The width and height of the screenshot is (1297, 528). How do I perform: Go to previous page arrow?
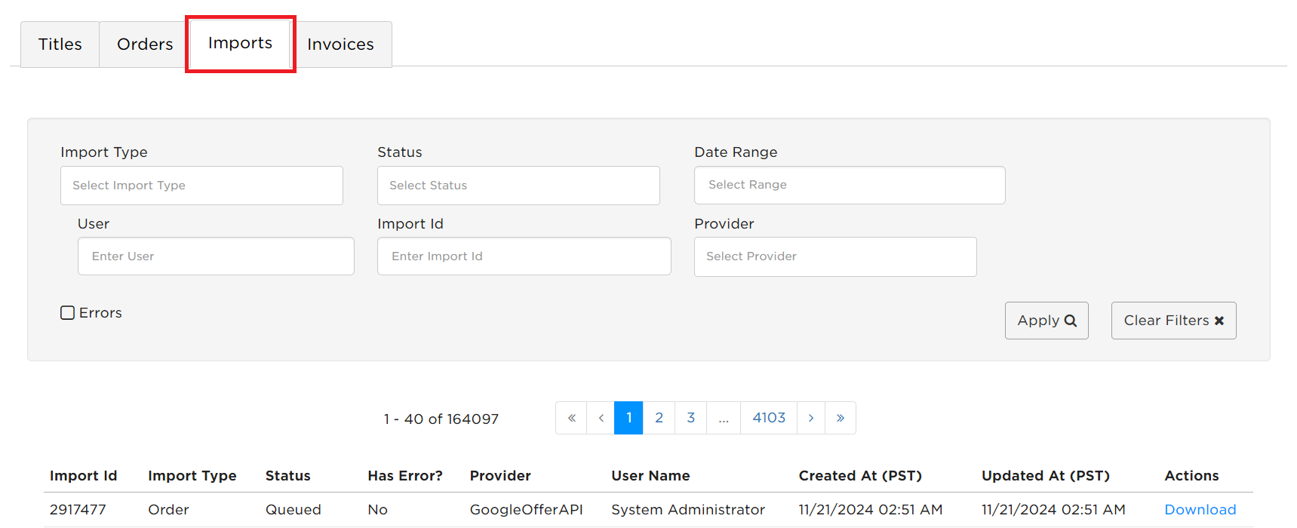point(601,418)
